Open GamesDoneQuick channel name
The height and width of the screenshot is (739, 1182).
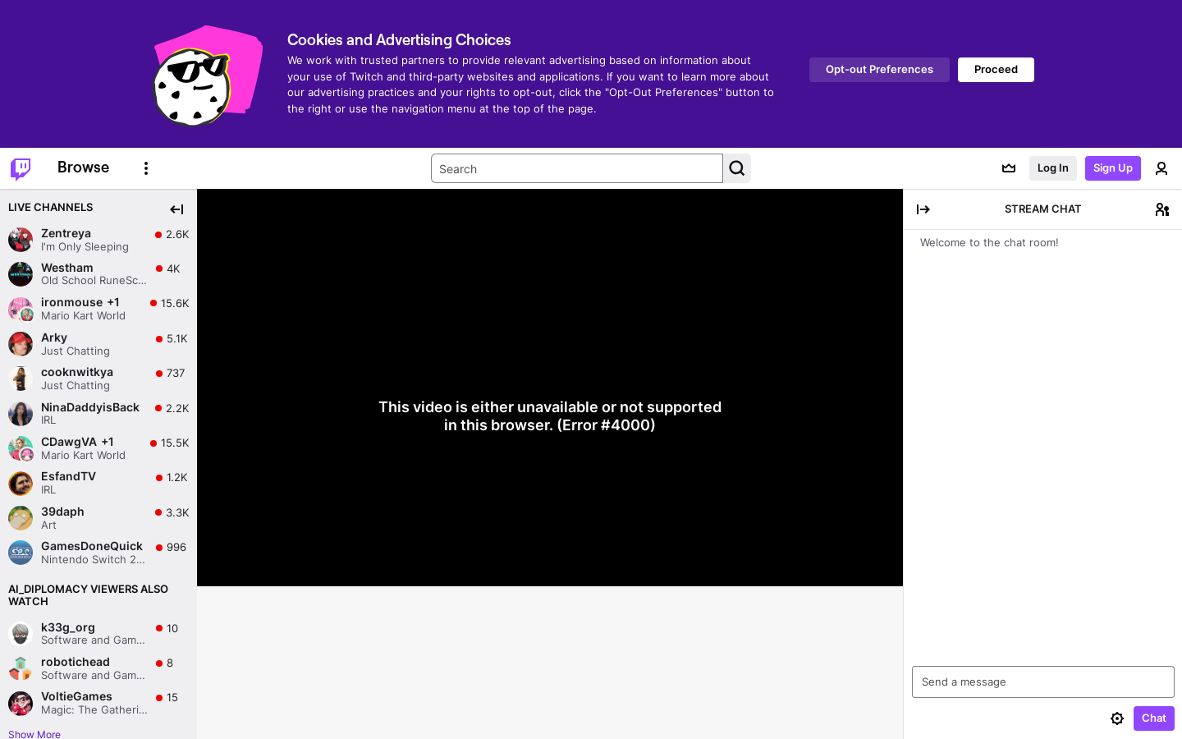coord(92,546)
